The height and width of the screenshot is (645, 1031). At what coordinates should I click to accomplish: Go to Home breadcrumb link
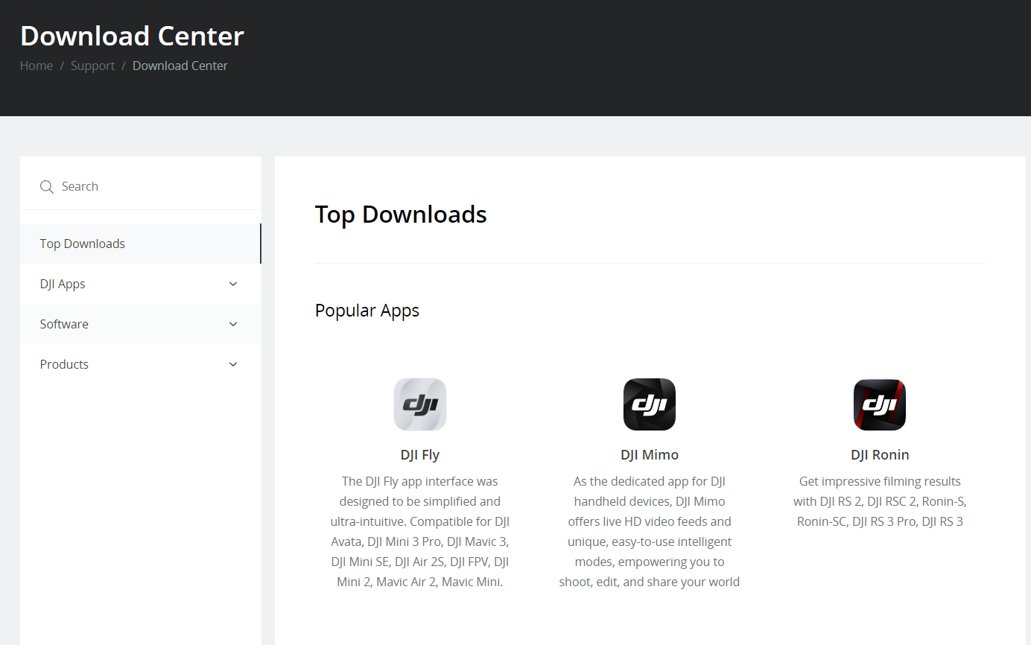click(37, 66)
